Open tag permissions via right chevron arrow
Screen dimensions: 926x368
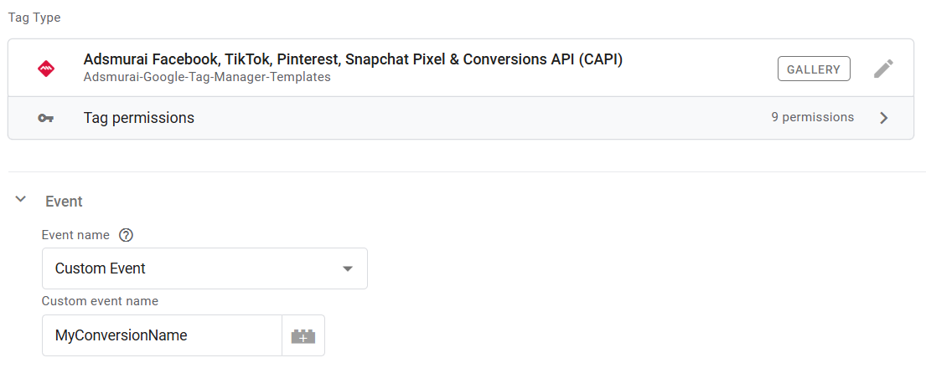click(x=883, y=118)
